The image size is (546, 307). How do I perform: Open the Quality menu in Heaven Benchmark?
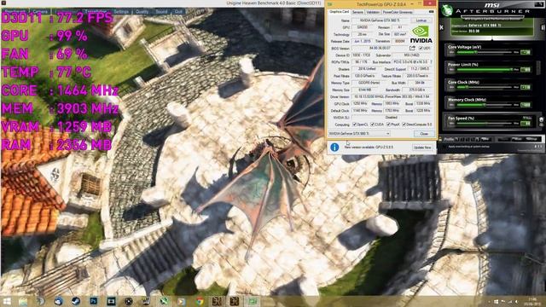[x=142, y=11]
